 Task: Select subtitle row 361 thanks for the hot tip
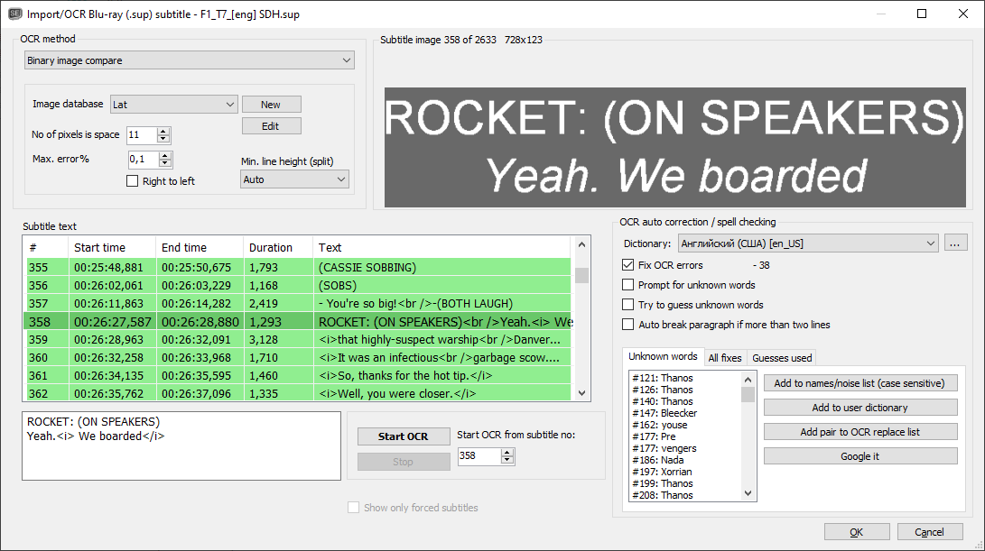pos(299,376)
